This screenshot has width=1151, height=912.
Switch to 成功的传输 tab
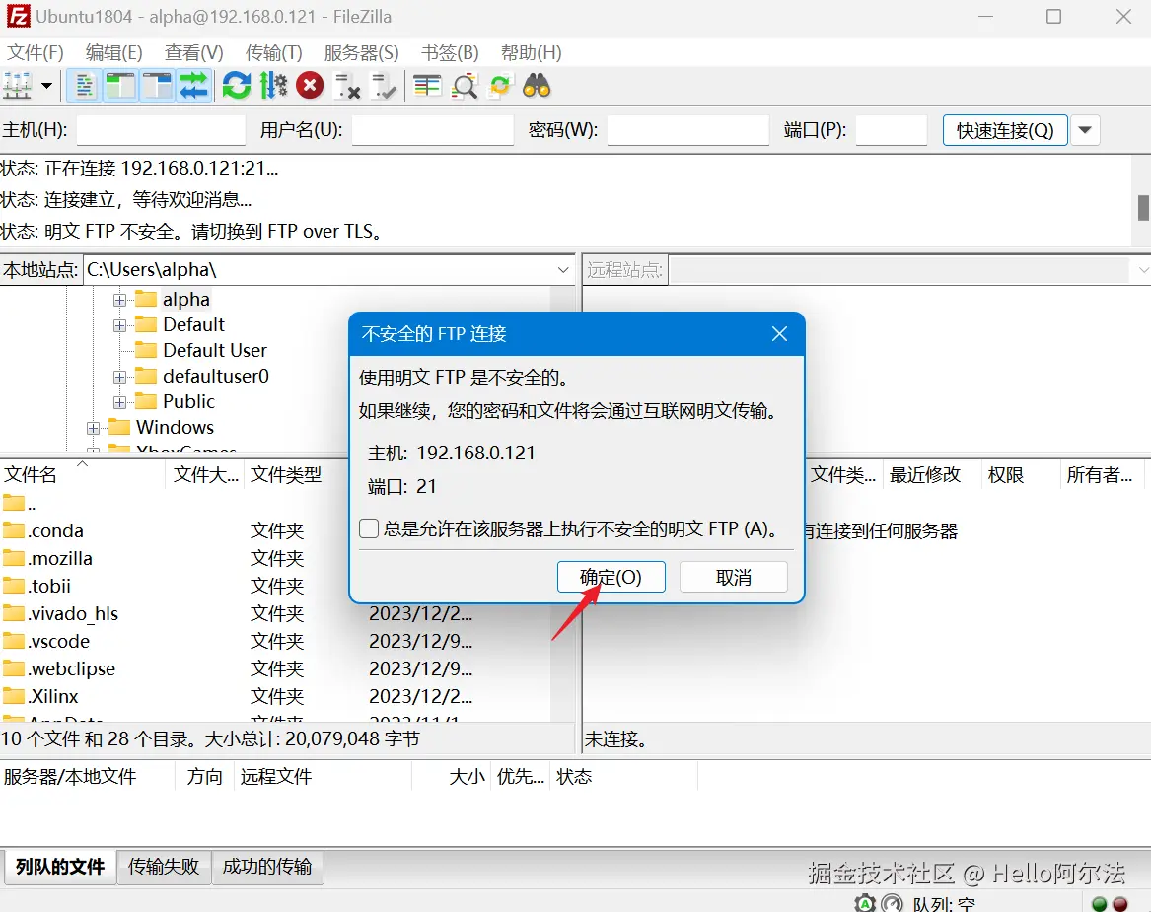(267, 867)
